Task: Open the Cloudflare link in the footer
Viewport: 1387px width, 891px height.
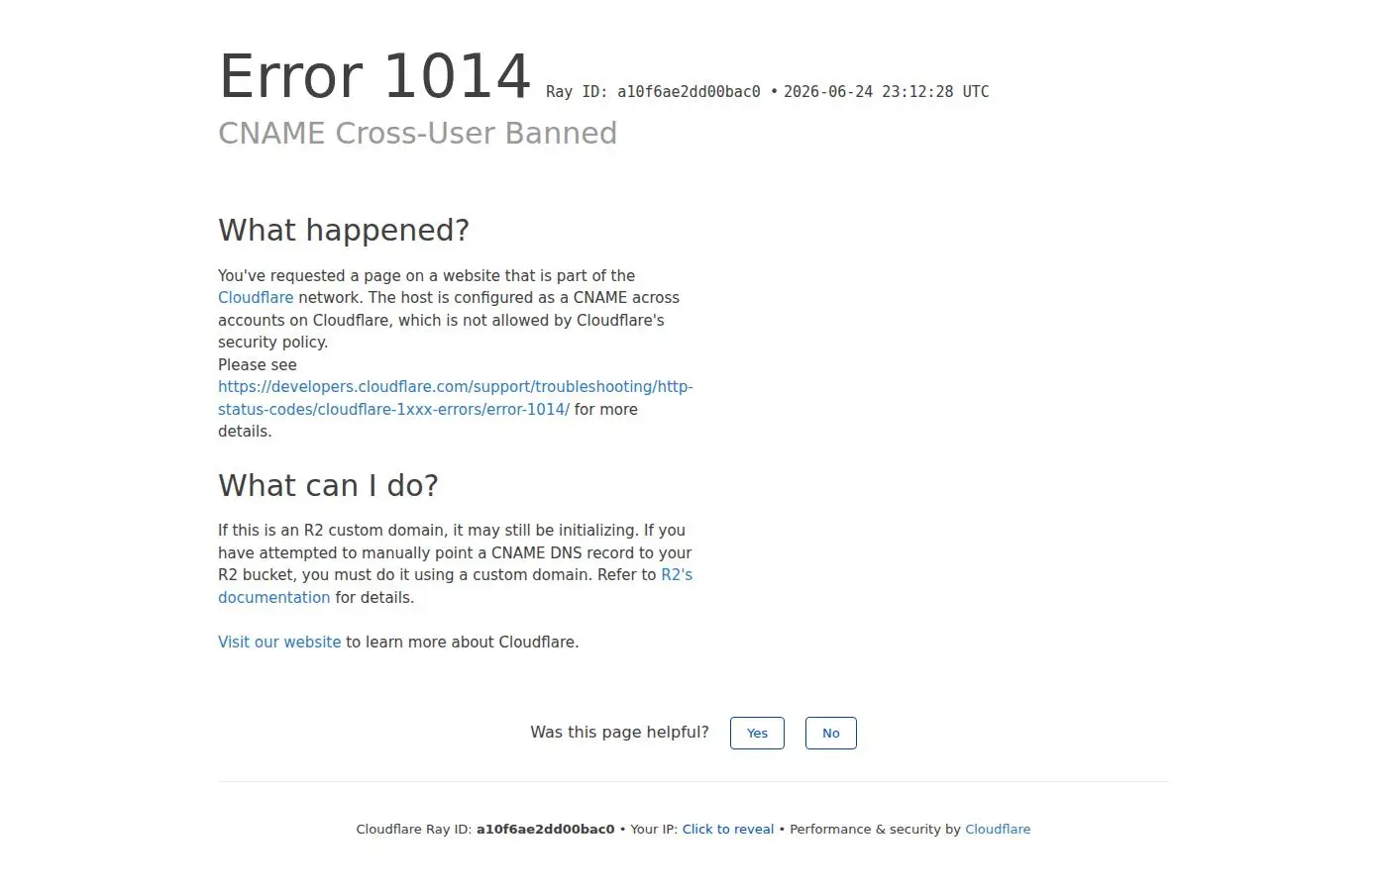Action: [998, 830]
